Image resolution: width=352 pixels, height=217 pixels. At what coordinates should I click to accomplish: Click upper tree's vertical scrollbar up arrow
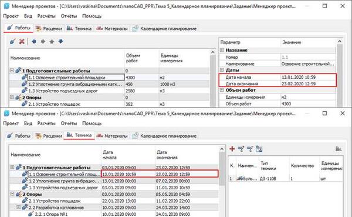click(212, 52)
